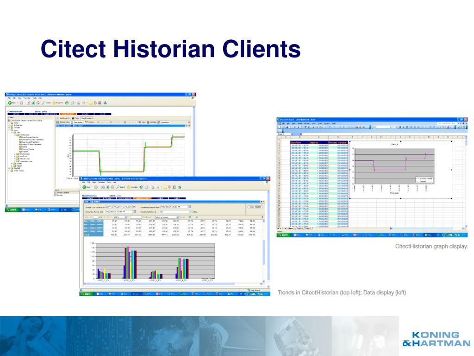
Task: Open the LOG OUT tab in trend window
Action: click(x=33, y=114)
